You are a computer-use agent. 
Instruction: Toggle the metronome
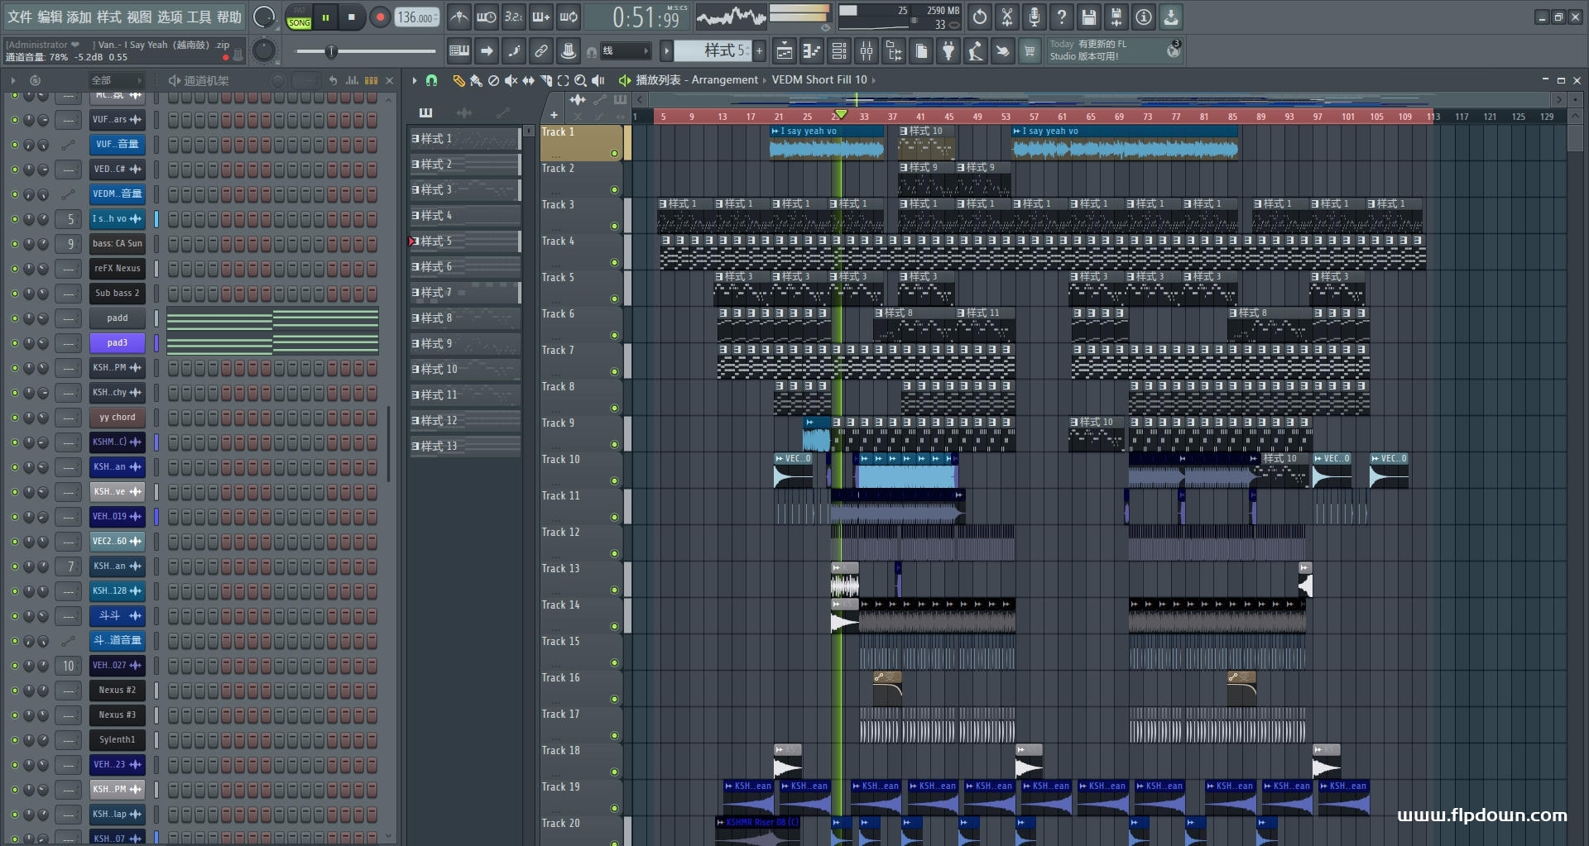(458, 17)
